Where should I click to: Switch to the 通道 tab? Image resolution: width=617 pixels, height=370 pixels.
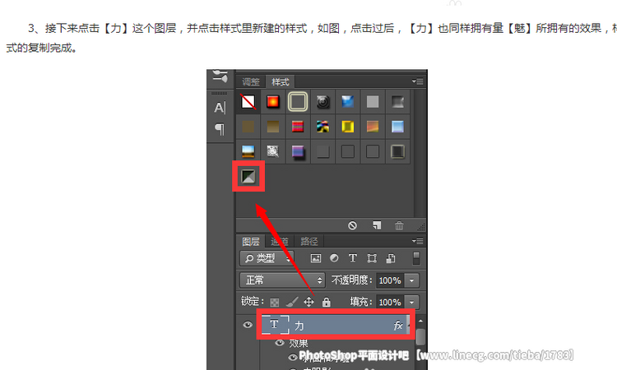tap(280, 241)
